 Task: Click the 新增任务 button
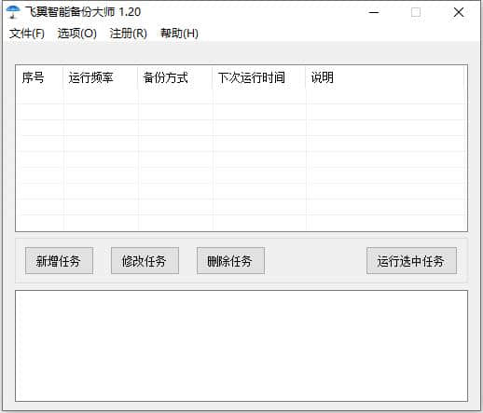pos(59,261)
